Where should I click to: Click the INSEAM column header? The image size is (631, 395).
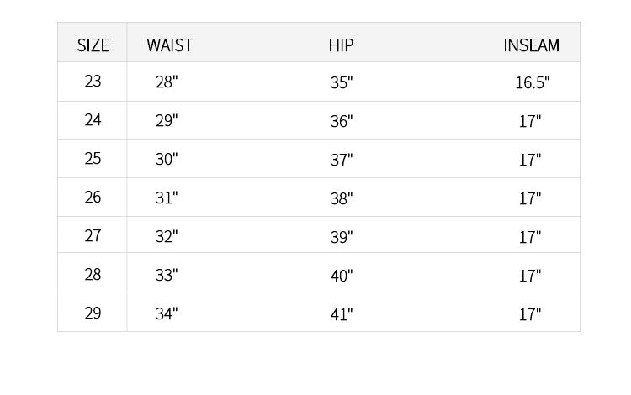(531, 45)
